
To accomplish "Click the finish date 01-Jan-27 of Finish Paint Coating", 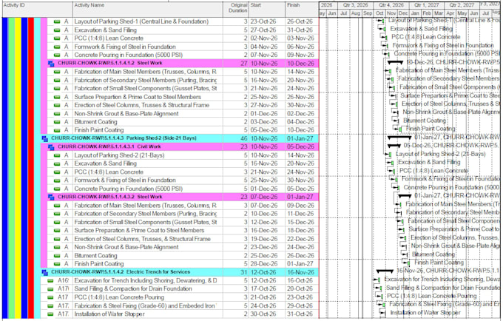I will tap(302, 264).
